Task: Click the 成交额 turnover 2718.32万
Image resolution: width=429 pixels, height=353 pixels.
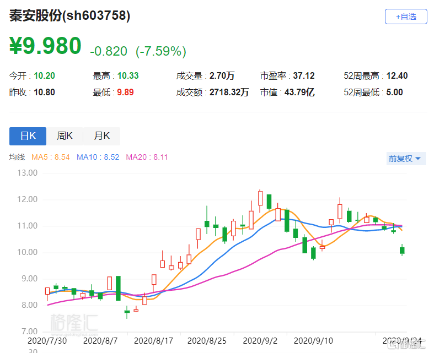Action: (x=229, y=93)
